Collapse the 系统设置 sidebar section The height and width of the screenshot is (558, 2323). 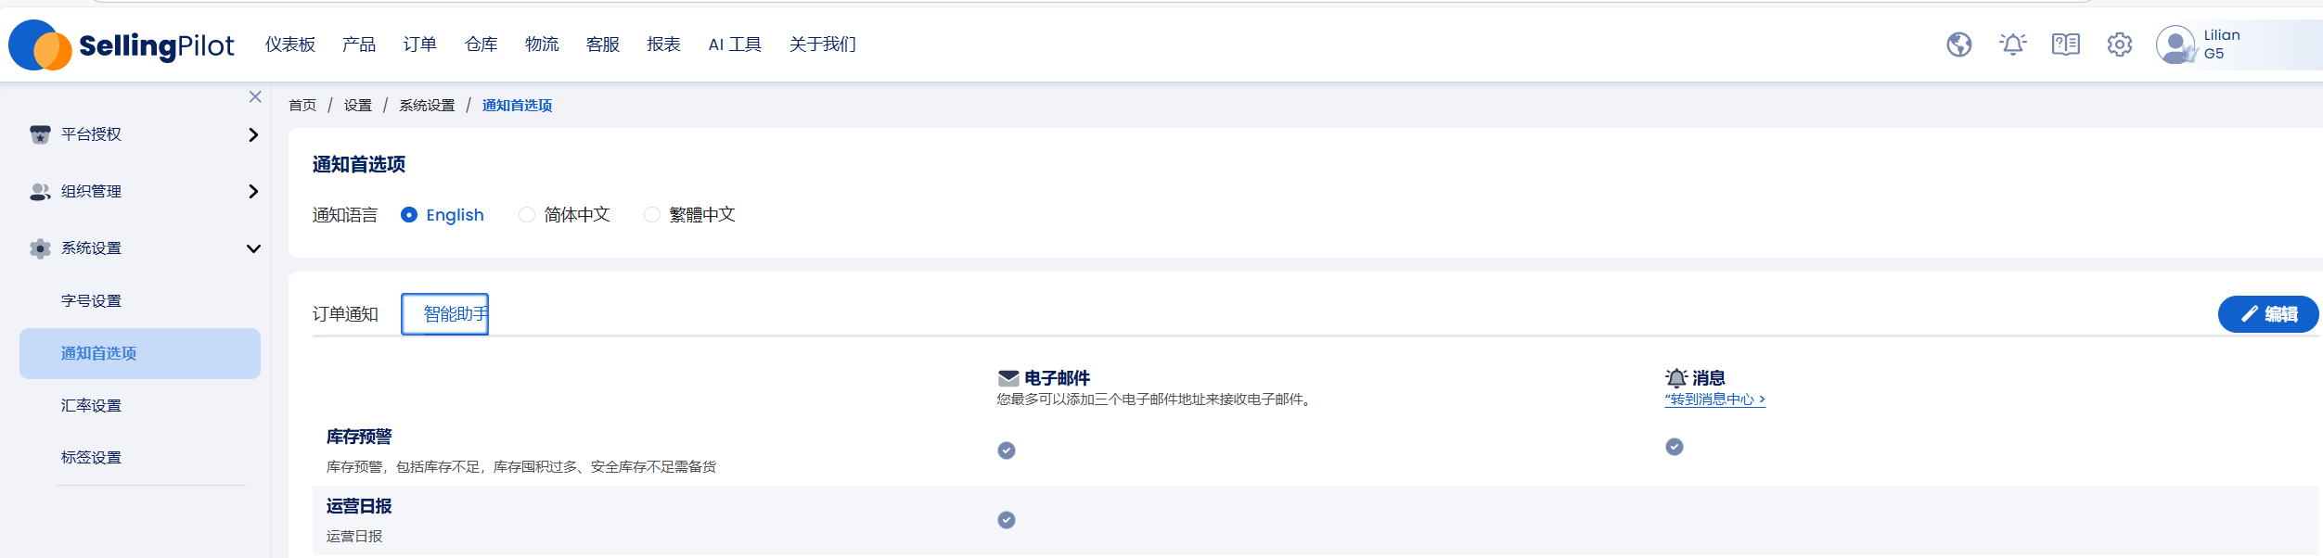[x=253, y=248]
